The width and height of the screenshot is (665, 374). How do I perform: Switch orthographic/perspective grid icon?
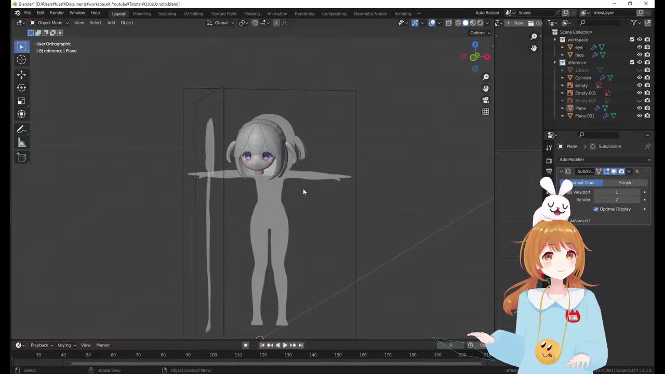tap(486, 111)
